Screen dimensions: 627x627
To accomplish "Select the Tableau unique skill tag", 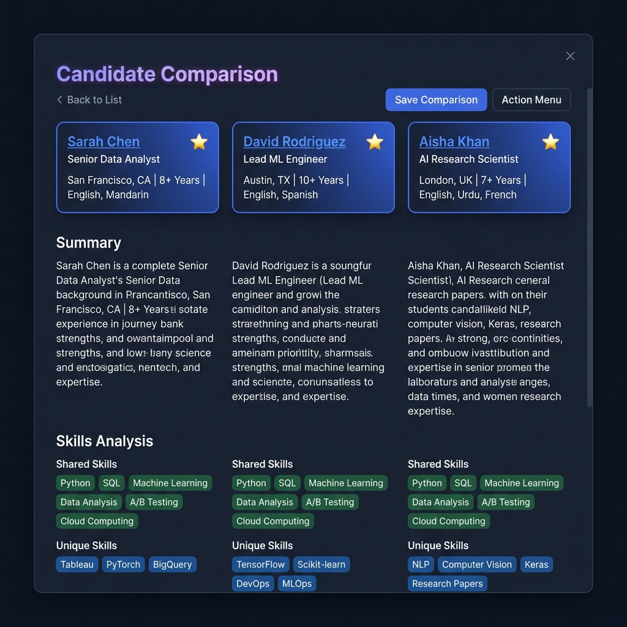I will point(77,565).
